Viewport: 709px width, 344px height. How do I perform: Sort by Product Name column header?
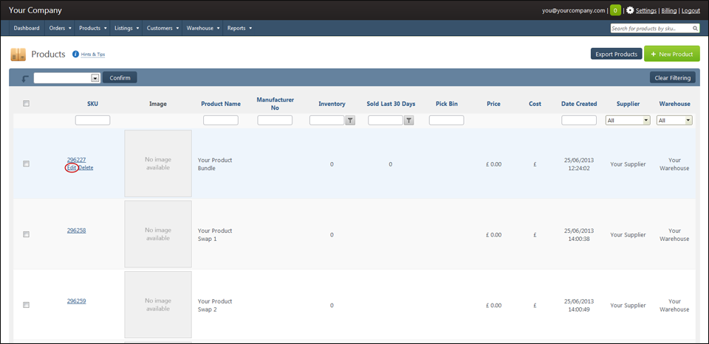pyautogui.click(x=221, y=104)
